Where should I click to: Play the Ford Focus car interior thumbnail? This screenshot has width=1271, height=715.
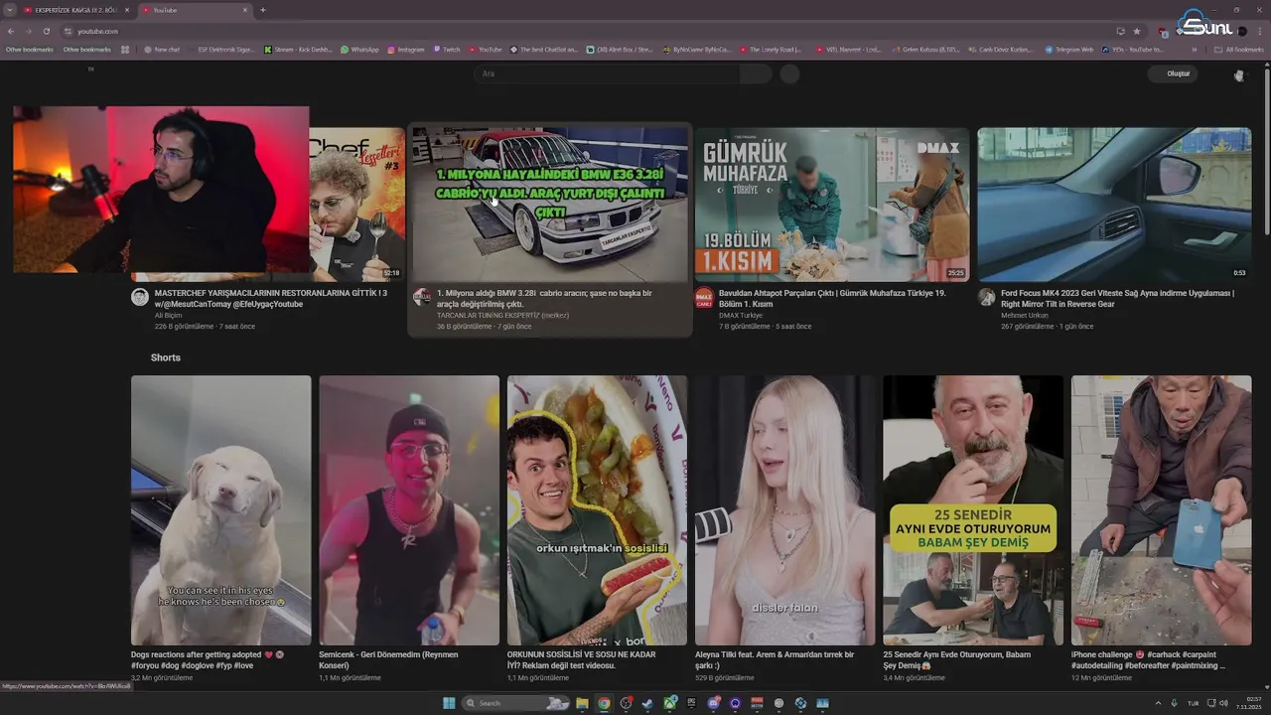click(x=1114, y=205)
